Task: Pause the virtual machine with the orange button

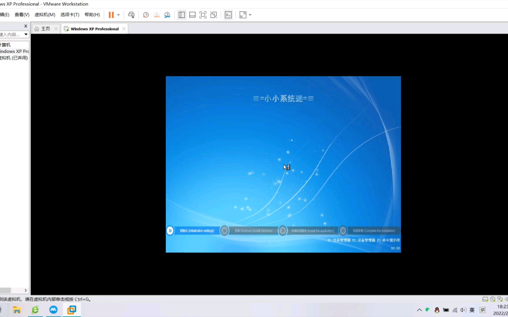Action: coord(111,15)
